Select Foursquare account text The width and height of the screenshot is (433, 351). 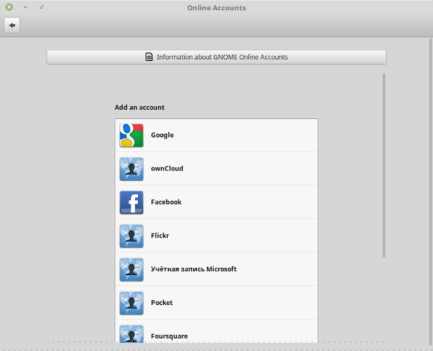pos(169,336)
